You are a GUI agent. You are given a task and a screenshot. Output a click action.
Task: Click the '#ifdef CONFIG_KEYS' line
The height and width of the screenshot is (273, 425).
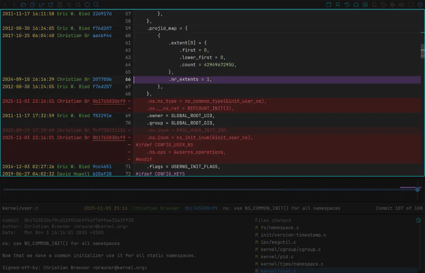[x=160, y=174]
